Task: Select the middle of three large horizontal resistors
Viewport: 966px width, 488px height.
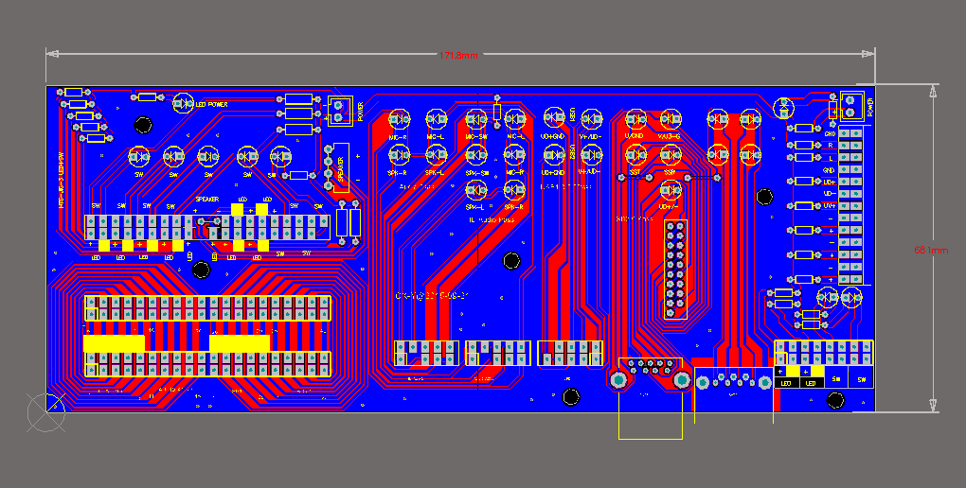Action: (x=298, y=113)
